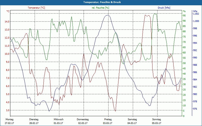Click the blue '992' pressure axis value
The image size is (202, 126).
195,50
